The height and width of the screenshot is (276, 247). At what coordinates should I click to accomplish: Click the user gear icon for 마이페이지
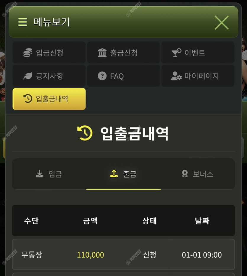pyautogui.click(x=176, y=76)
